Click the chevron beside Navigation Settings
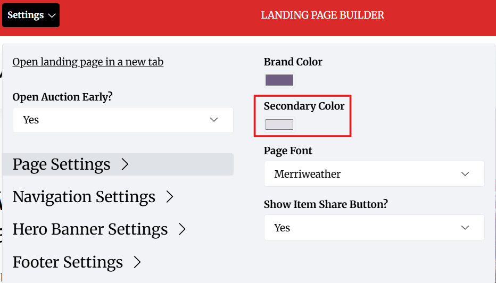The image size is (496, 283). click(x=170, y=197)
